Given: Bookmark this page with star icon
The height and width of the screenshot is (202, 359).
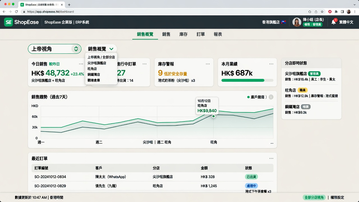Looking at the screenshot, I should click(322, 12).
